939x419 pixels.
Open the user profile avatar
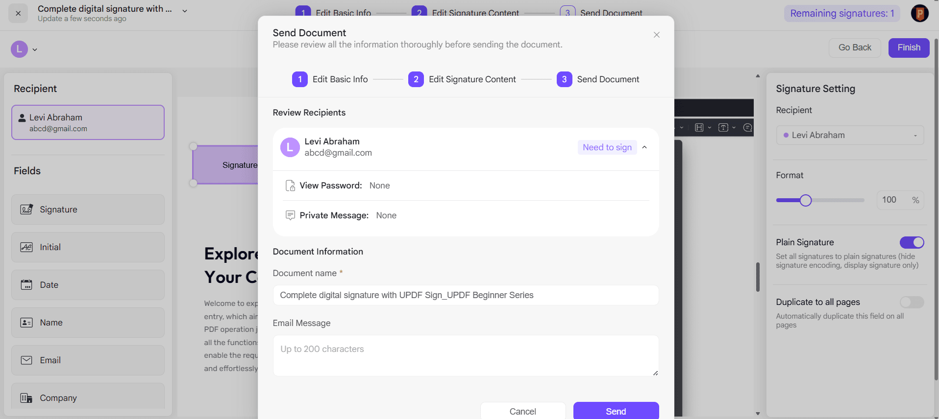919,13
